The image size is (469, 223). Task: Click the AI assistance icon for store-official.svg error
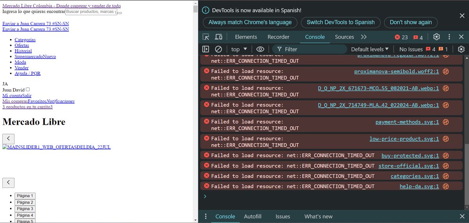(x=446, y=166)
